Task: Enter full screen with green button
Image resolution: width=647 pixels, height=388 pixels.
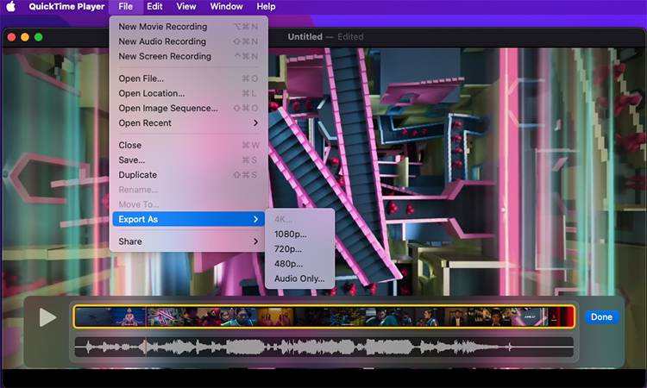Action: pyautogui.click(x=38, y=37)
